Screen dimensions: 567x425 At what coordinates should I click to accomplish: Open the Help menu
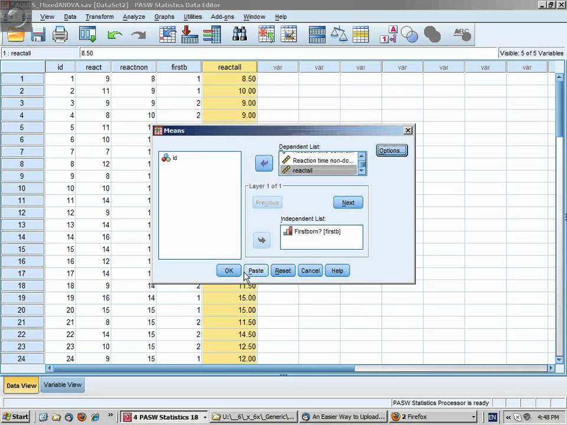tap(281, 17)
